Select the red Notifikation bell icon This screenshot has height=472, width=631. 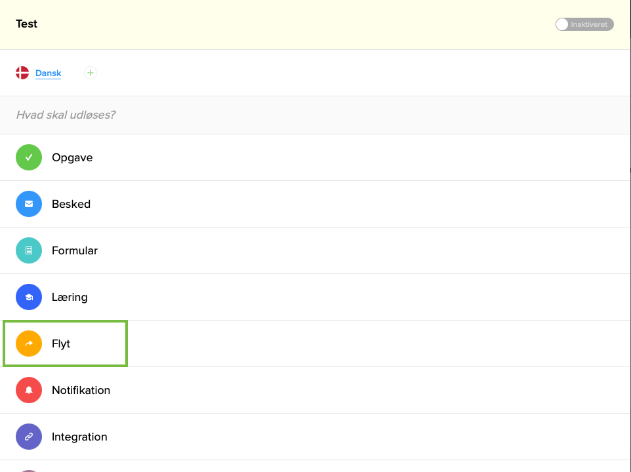click(x=29, y=390)
